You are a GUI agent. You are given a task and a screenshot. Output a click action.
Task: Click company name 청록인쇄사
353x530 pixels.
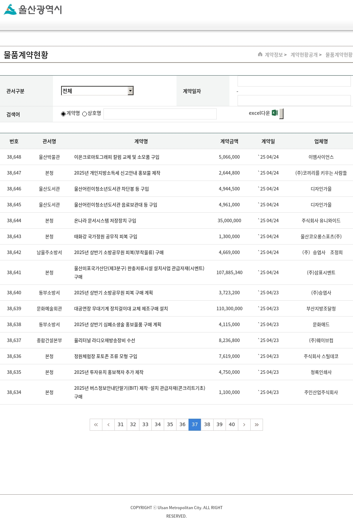321,372
